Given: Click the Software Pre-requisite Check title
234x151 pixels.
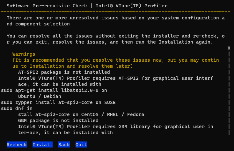Looking at the screenshot, I should coord(87,6).
